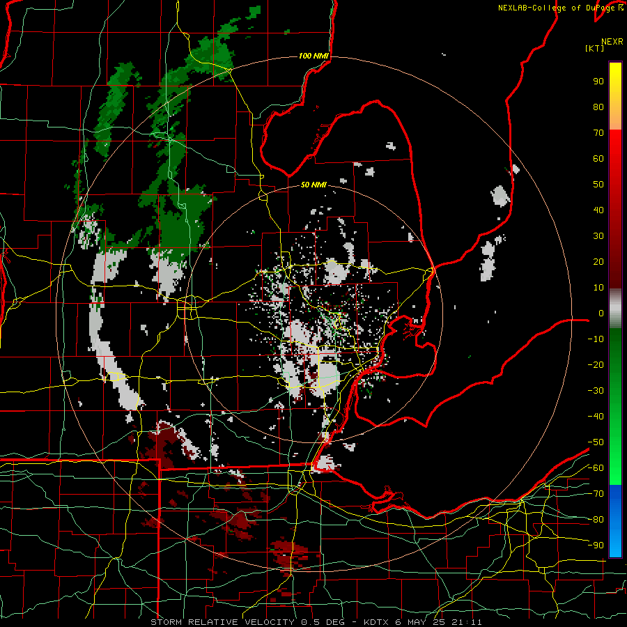Click the NEXR label above the color scale
The image size is (627, 627).
[612, 42]
